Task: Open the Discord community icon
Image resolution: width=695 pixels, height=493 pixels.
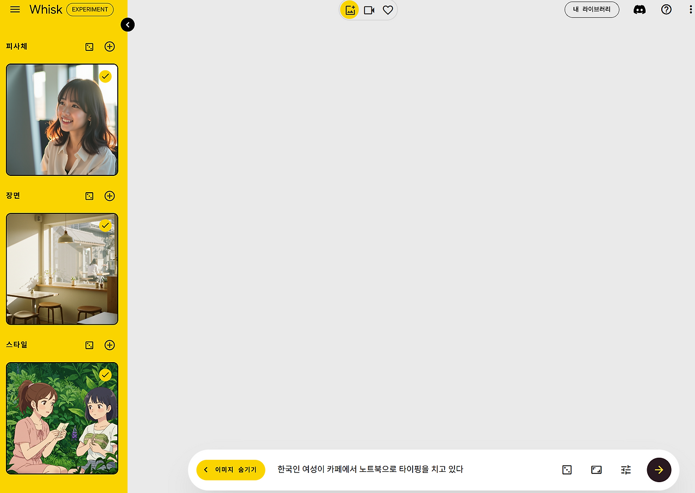Action: [639, 9]
